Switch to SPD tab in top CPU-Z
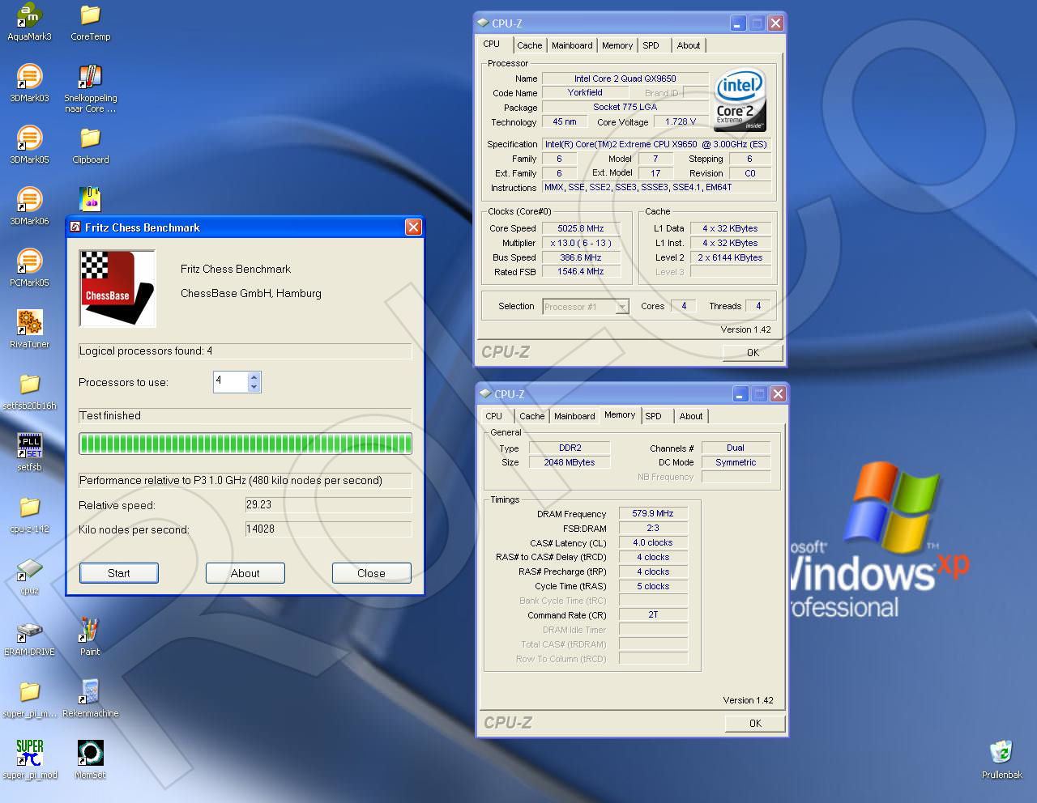 pos(651,45)
